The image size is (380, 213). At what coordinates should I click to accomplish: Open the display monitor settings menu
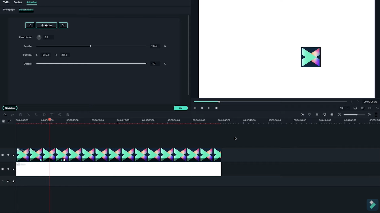pyautogui.click(x=355, y=108)
